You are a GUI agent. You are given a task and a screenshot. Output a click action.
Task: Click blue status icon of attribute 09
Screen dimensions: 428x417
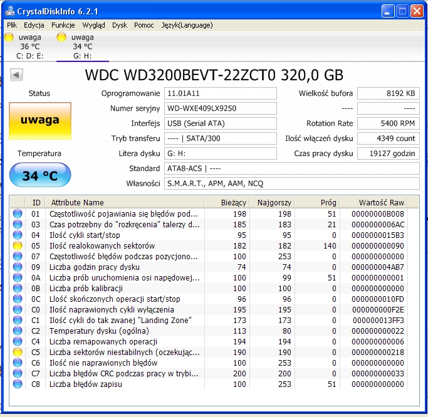[x=18, y=267]
